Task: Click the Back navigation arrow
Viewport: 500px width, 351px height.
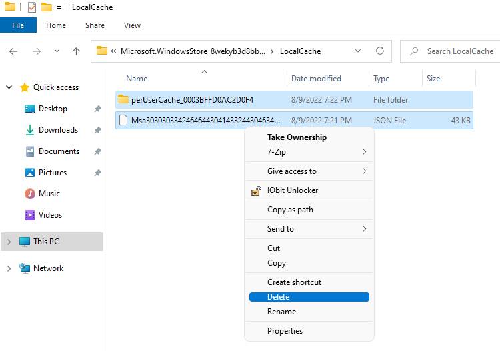Action: point(13,51)
